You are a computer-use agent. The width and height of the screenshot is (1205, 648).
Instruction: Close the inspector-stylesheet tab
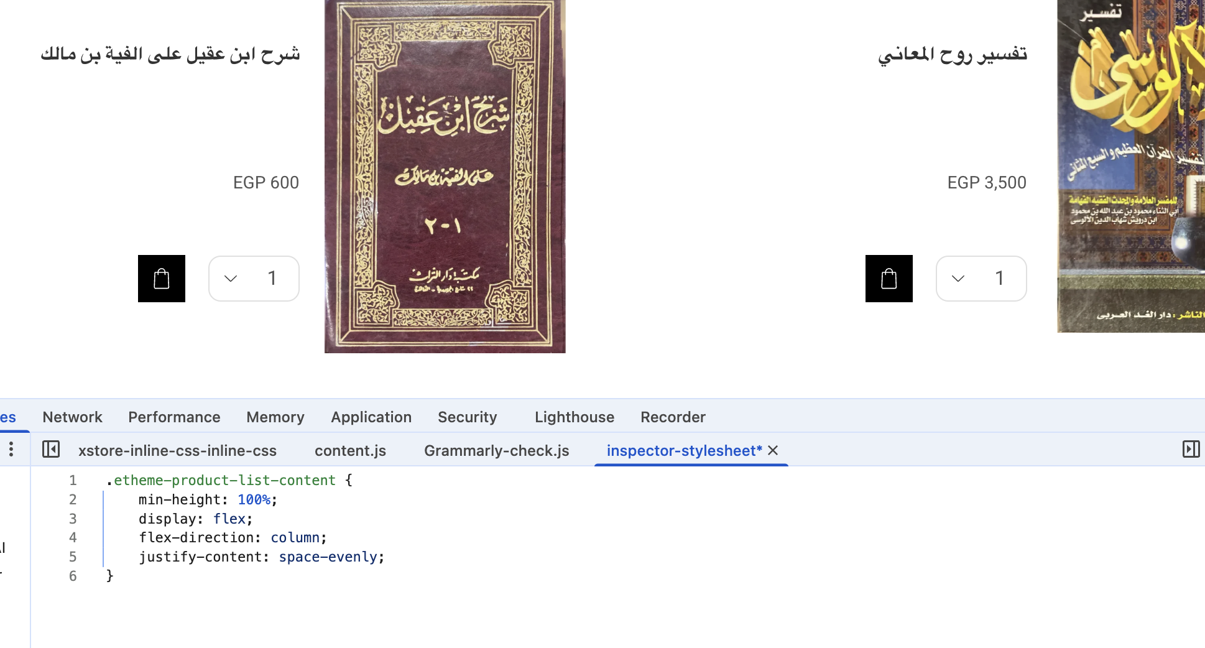[773, 450]
